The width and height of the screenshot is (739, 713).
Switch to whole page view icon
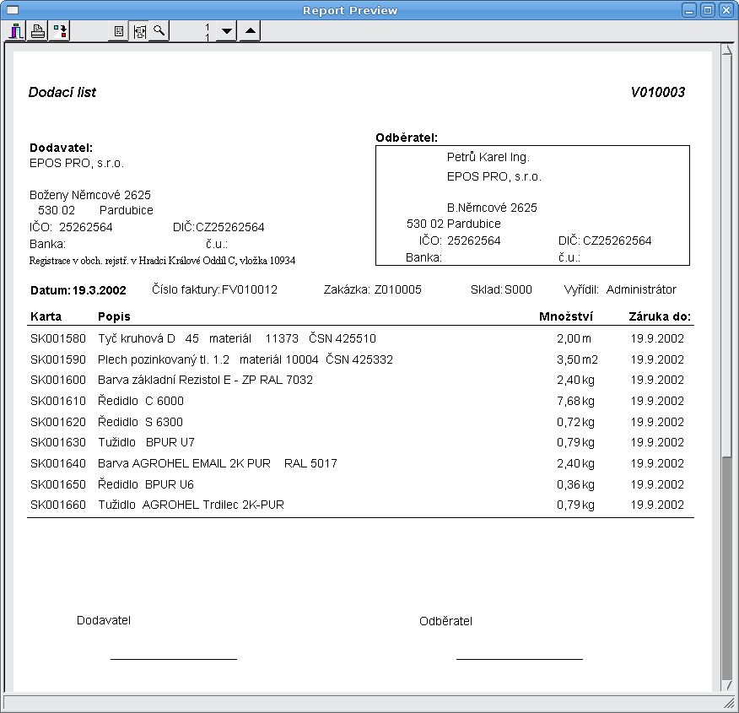coord(118,31)
